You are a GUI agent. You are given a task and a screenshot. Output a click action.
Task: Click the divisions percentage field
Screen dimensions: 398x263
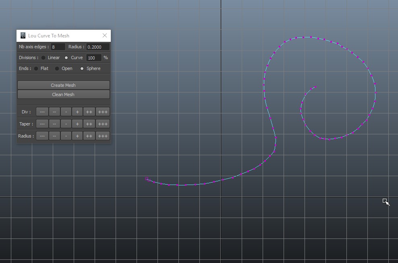pyautogui.click(x=93, y=58)
